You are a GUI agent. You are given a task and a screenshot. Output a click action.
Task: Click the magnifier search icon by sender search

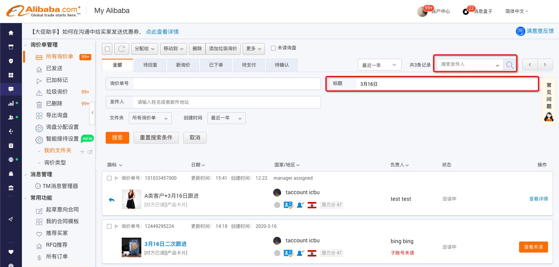[x=510, y=65]
